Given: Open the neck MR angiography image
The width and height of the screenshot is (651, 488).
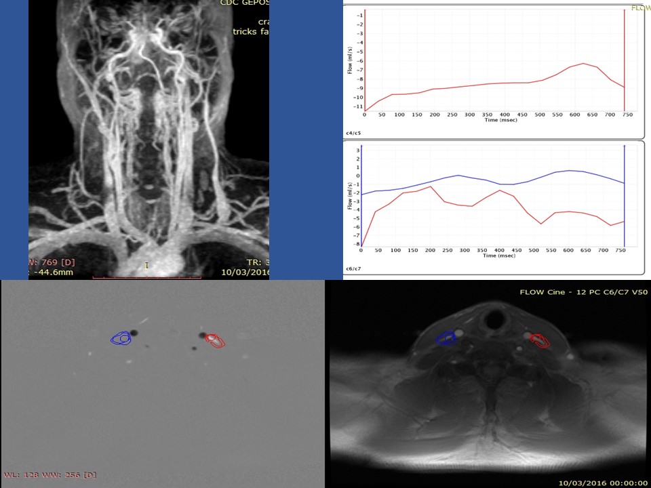Looking at the screenshot, I should pos(149,140).
